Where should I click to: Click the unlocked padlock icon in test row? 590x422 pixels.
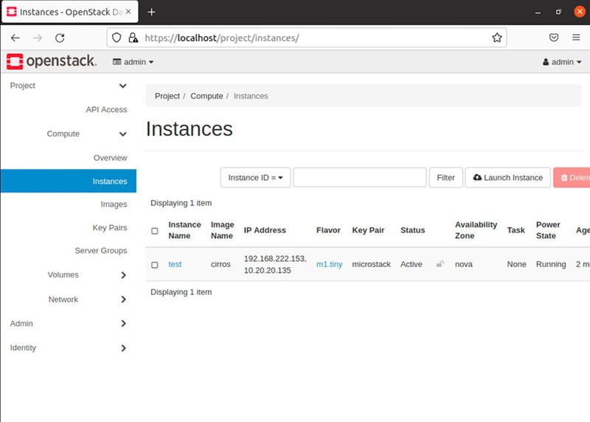click(440, 264)
